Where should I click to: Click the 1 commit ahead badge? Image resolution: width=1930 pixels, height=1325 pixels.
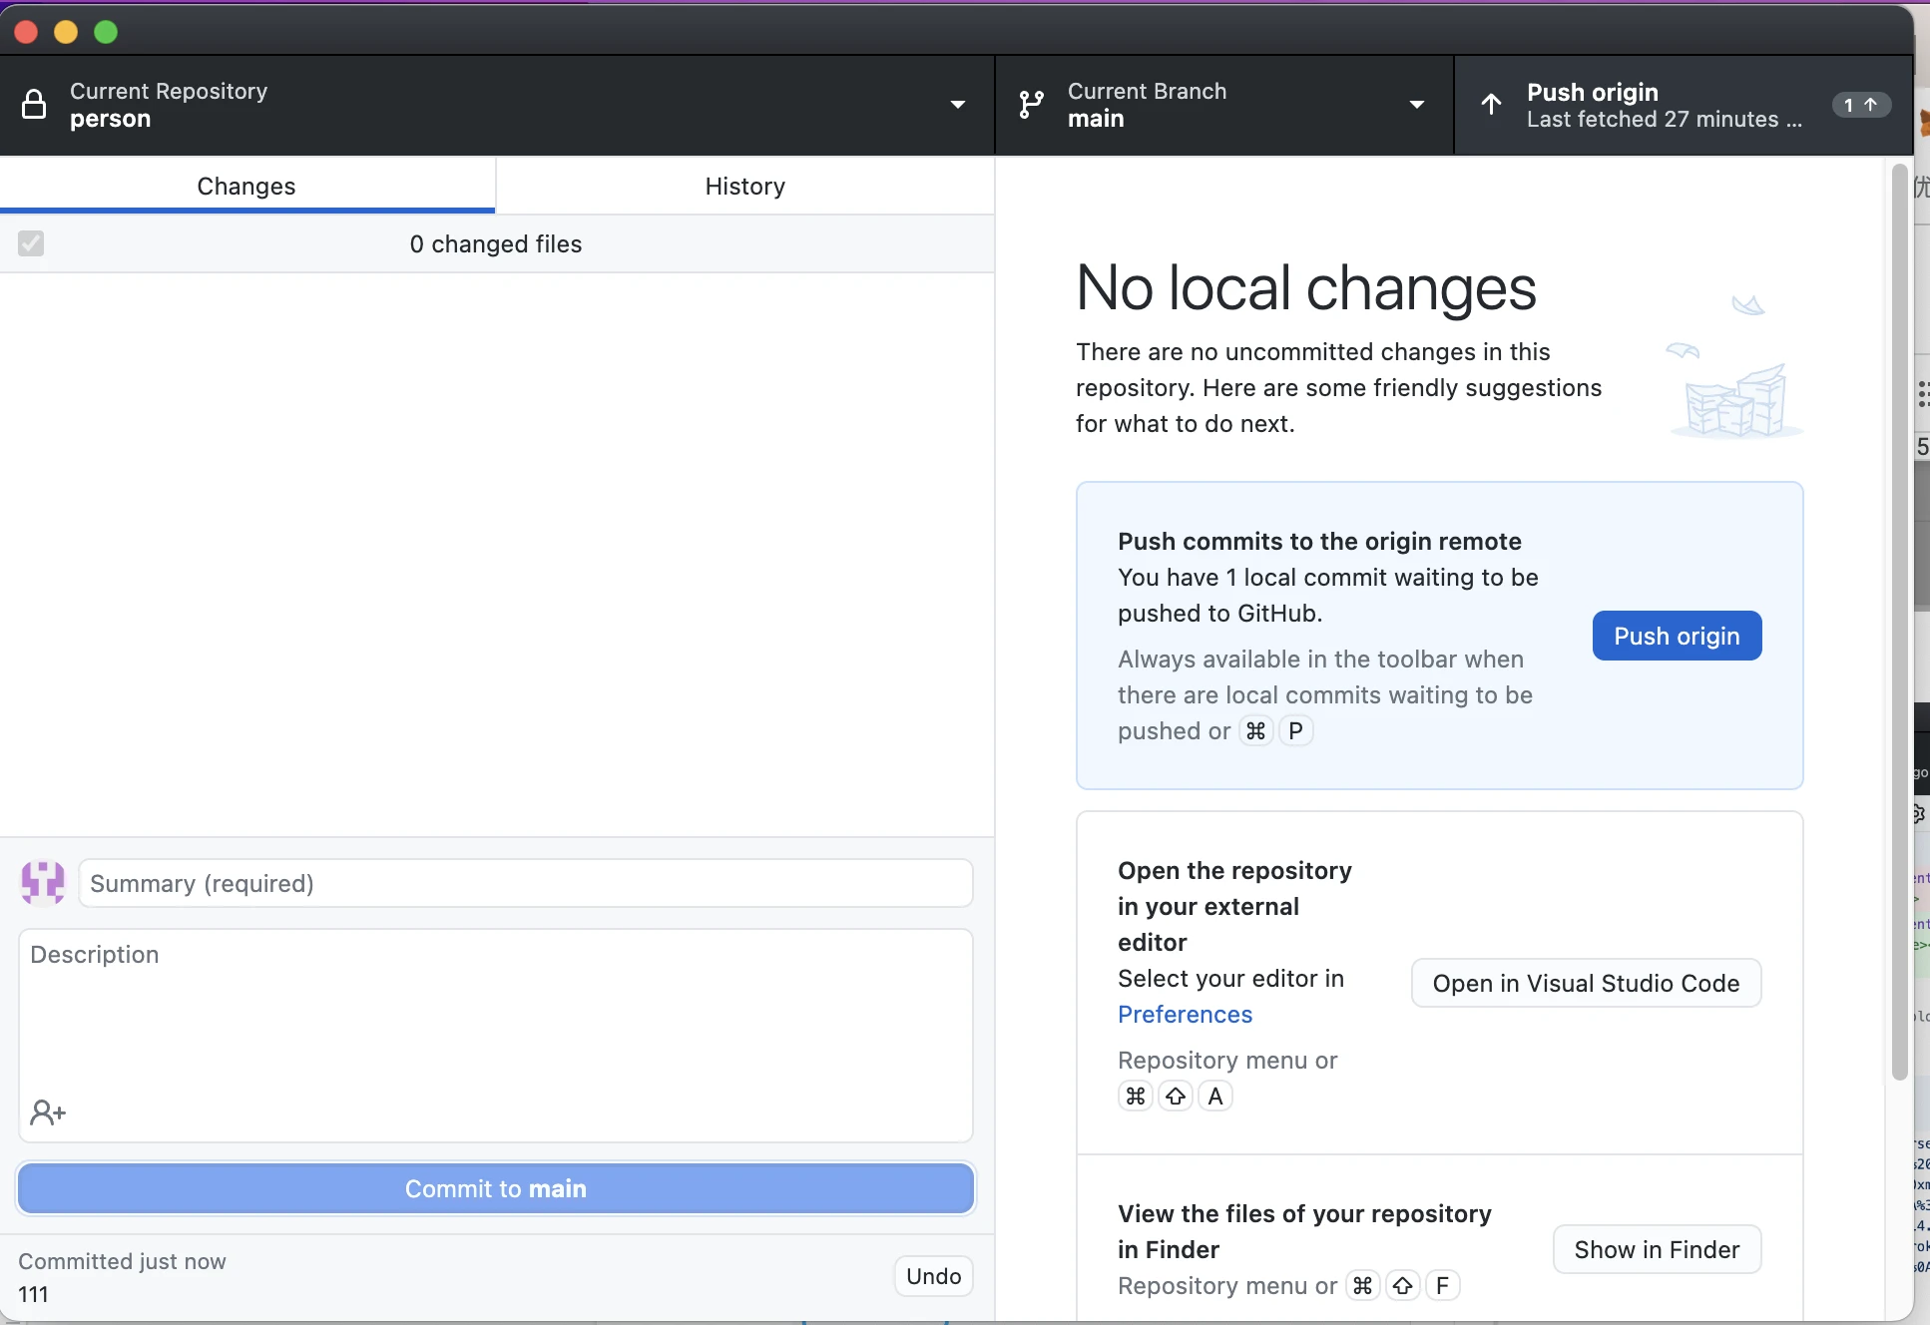click(1860, 105)
